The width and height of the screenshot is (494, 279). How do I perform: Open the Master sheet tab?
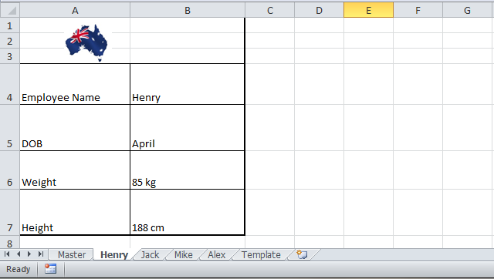(x=72, y=255)
